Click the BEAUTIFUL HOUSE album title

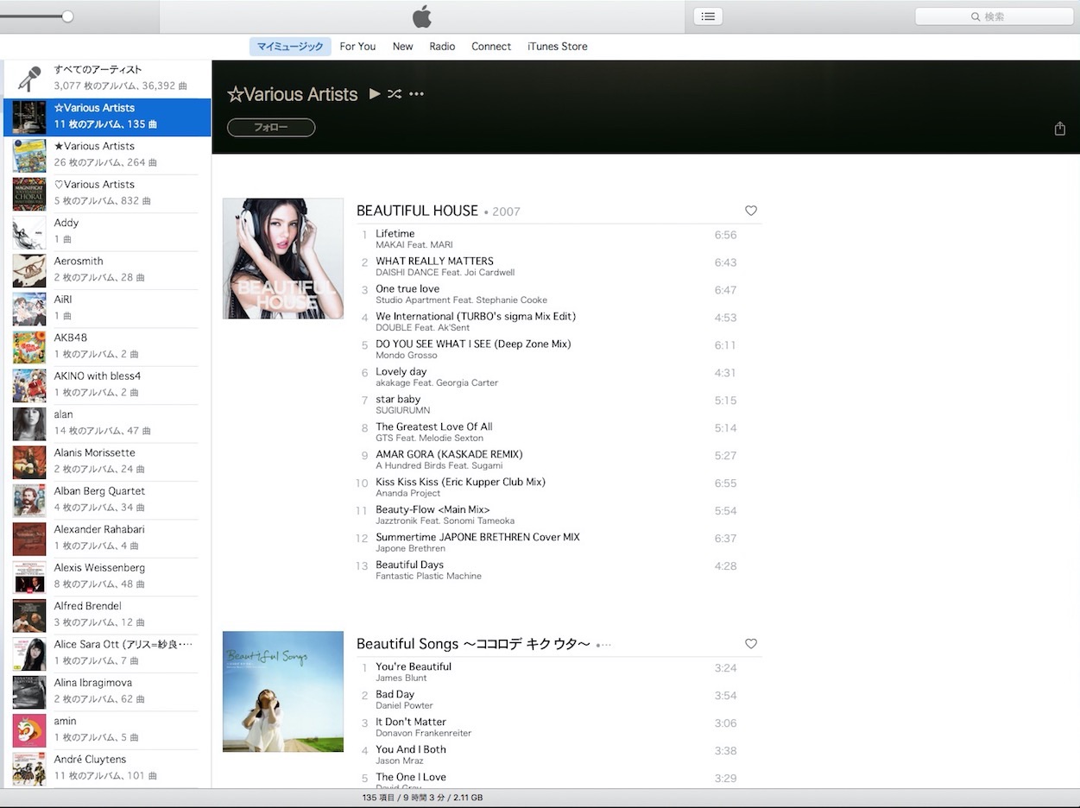pyautogui.click(x=417, y=211)
